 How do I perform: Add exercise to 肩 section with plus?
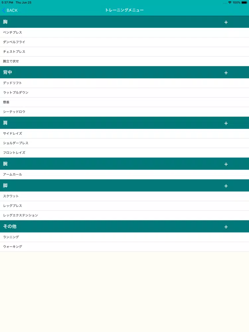[x=226, y=123]
